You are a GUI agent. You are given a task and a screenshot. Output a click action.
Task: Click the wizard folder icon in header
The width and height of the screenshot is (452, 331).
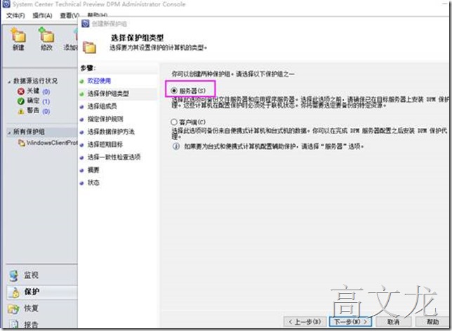pos(89,48)
